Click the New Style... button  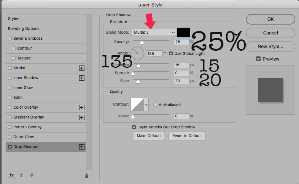[x=270, y=47]
